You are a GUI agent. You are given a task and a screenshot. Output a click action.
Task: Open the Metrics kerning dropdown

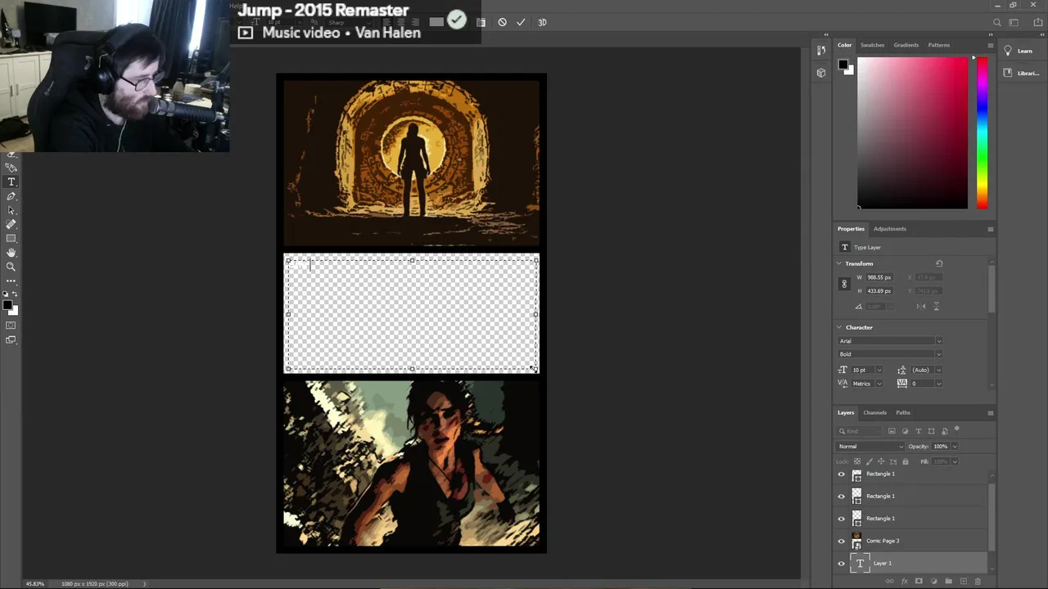[x=879, y=383]
